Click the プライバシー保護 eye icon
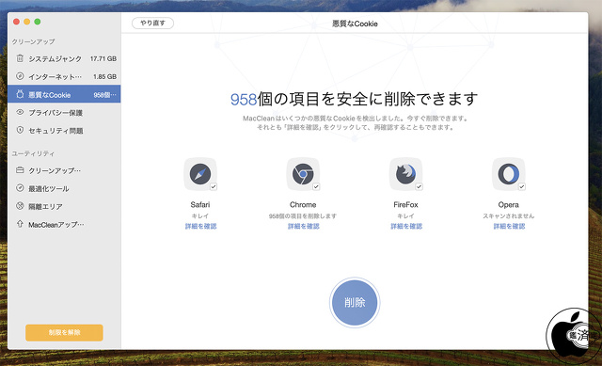Screen dimensions: 602x366 click(x=20, y=112)
